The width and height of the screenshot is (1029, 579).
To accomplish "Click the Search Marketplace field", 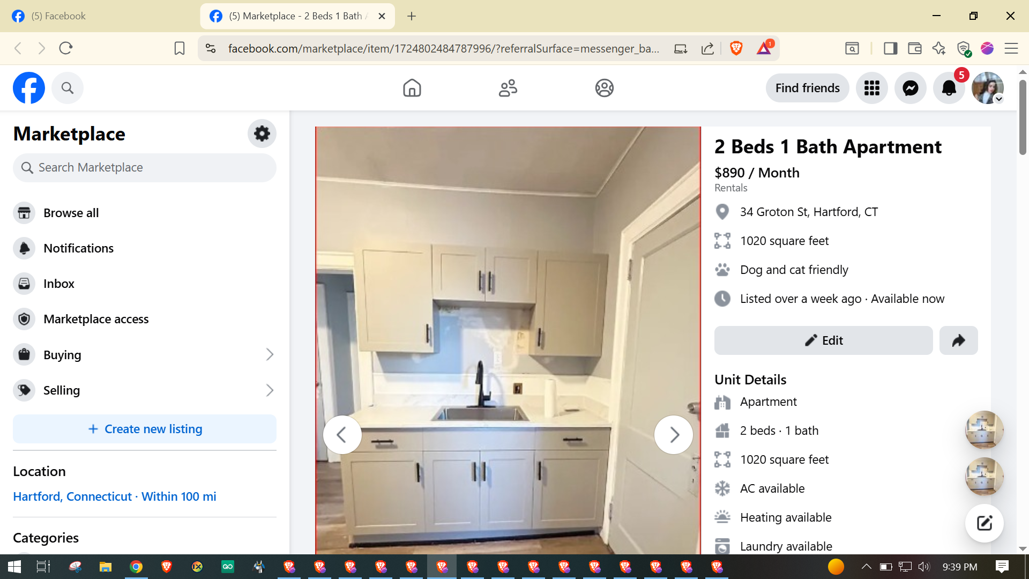I will pyautogui.click(x=145, y=168).
